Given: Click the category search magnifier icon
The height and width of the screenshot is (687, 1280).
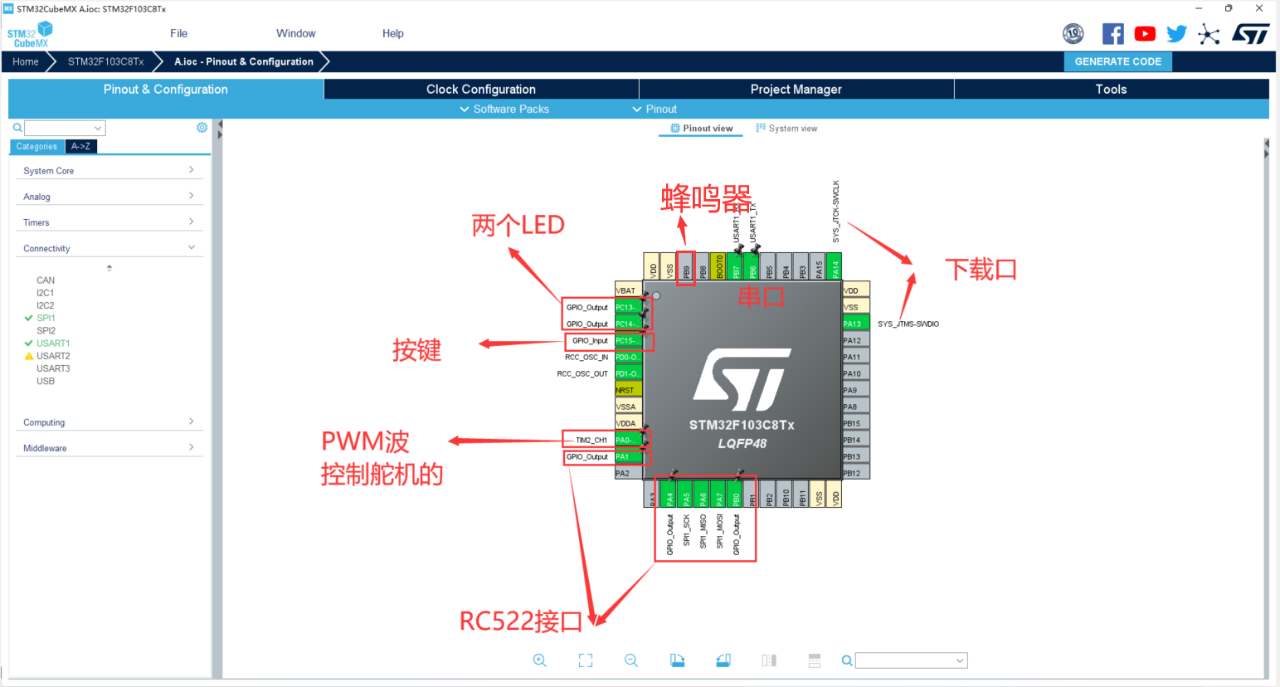Looking at the screenshot, I should 17,128.
